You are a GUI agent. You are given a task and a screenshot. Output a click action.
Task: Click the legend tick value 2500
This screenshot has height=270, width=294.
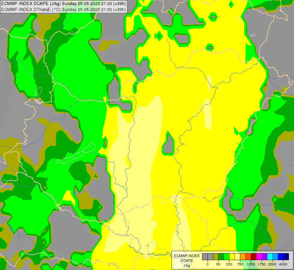[272, 264]
